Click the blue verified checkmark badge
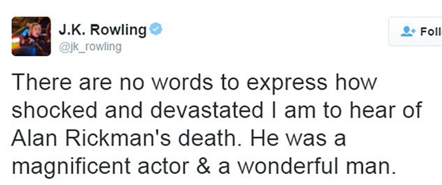The height and width of the screenshot is (185, 442). click(156, 30)
